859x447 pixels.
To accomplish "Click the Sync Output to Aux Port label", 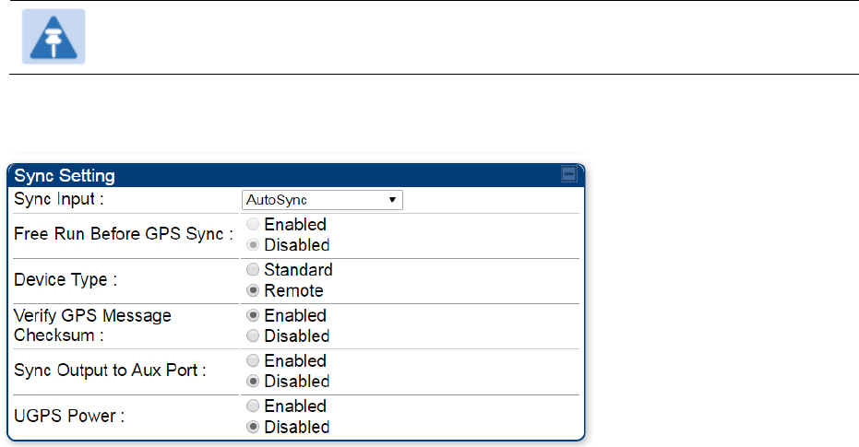I will (110, 371).
